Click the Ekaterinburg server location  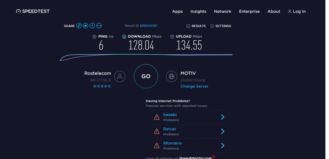point(193,80)
